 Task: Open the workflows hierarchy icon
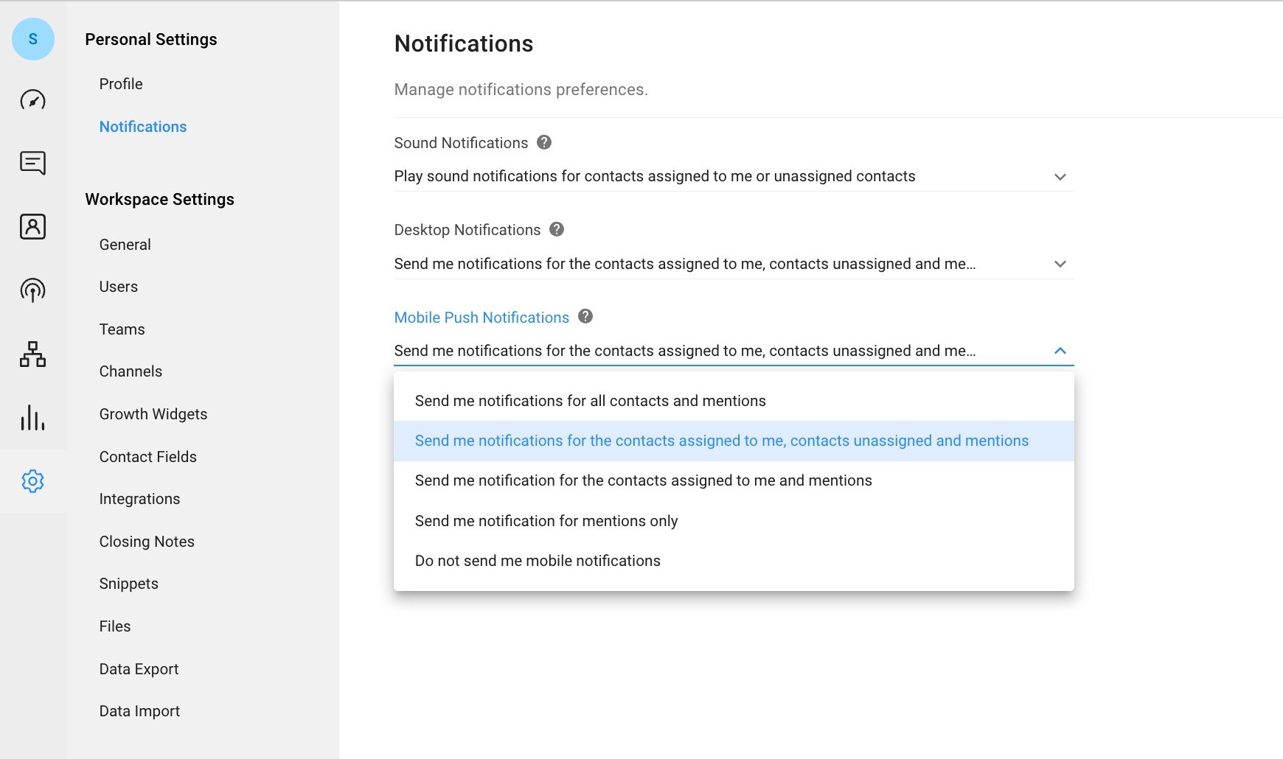tap(32, 354)
